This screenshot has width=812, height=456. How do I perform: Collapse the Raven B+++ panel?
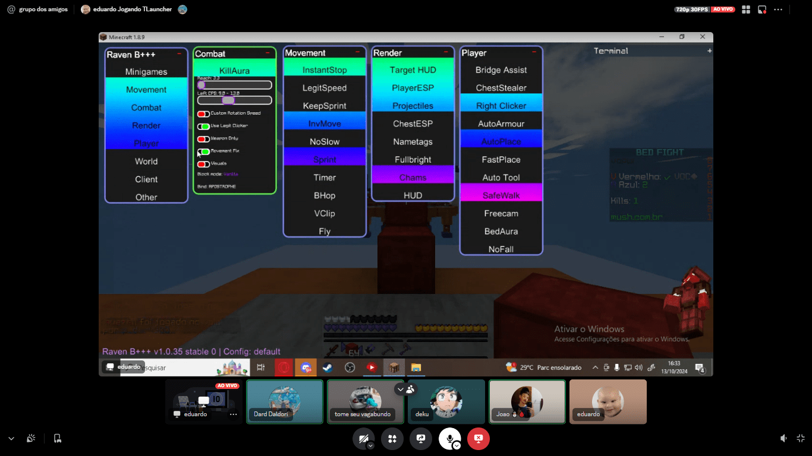point(179,53)
